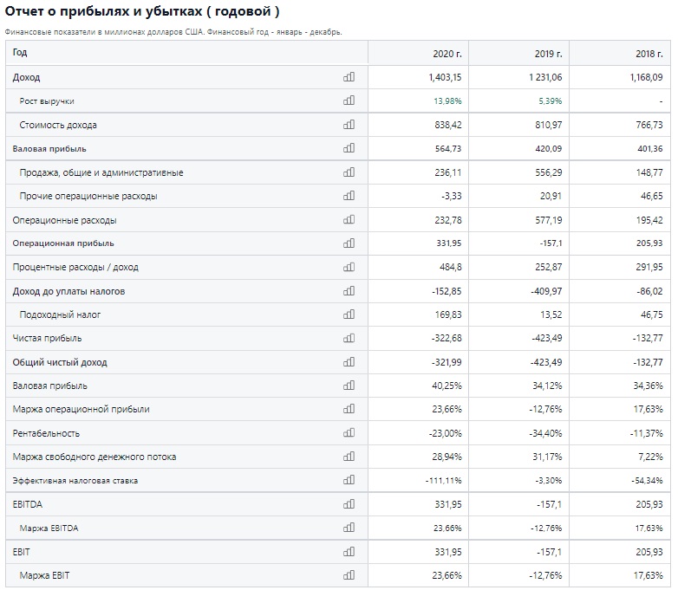Viewport: 678px width, 590px height.
Task: Click growth value 13,98%
Action: (447, 101)
